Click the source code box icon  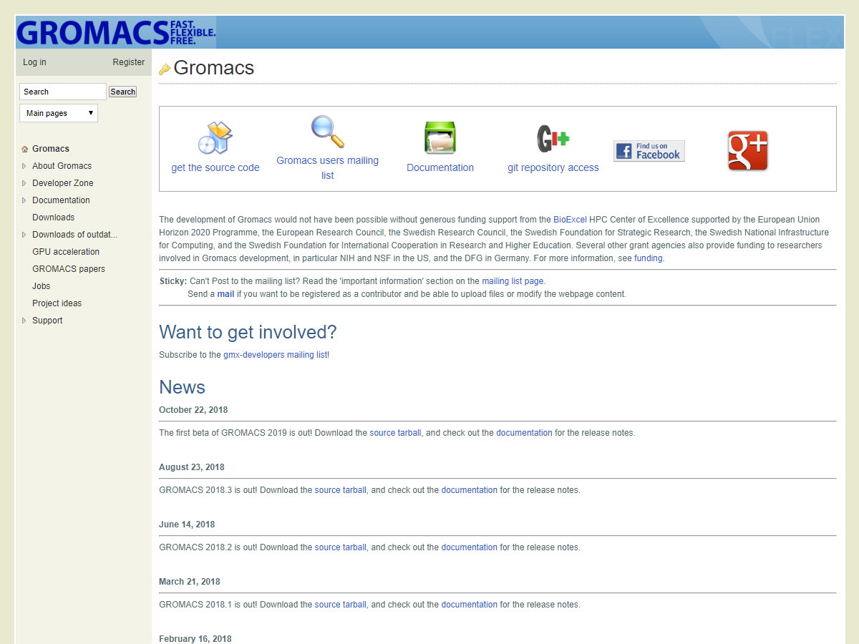pos(215,138)
